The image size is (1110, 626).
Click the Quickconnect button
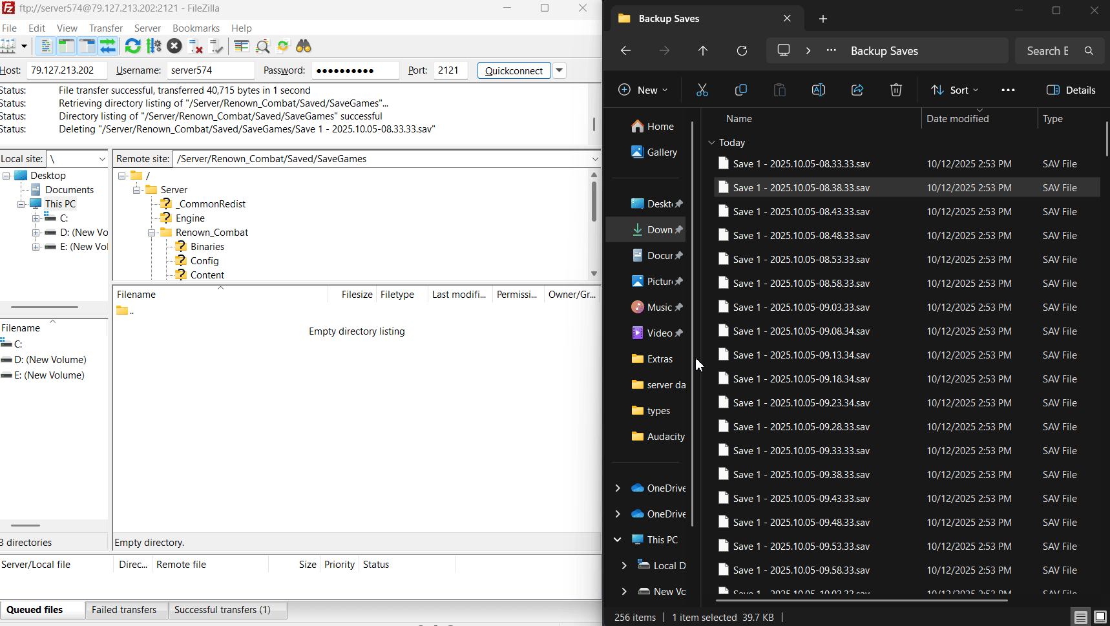coord(514,70)
